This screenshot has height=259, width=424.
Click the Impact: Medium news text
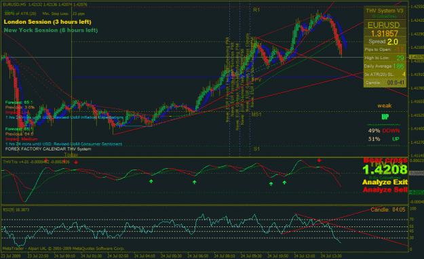click(21, 139)
